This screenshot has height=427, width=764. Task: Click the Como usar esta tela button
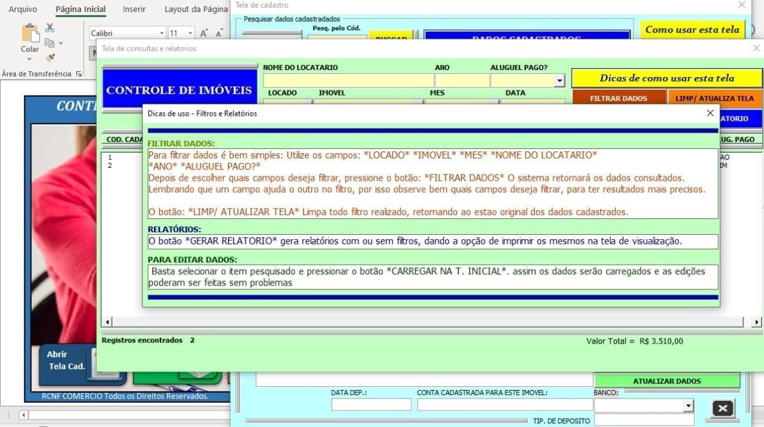coord(692,29)
